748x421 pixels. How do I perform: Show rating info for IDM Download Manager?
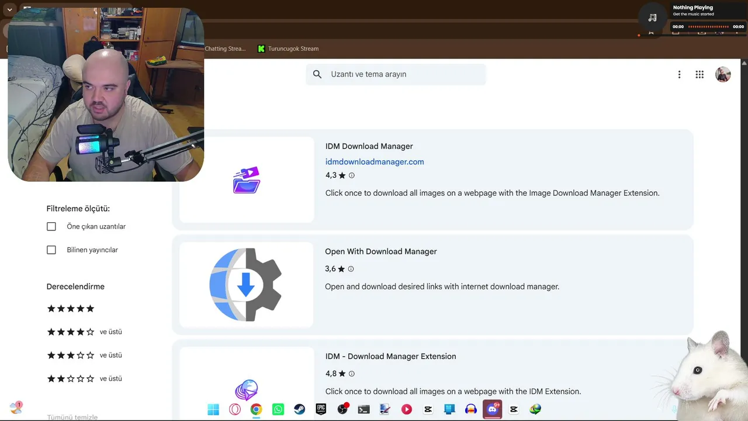coord(351,175)
